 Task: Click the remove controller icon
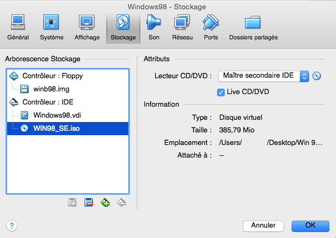click(122, 202)
